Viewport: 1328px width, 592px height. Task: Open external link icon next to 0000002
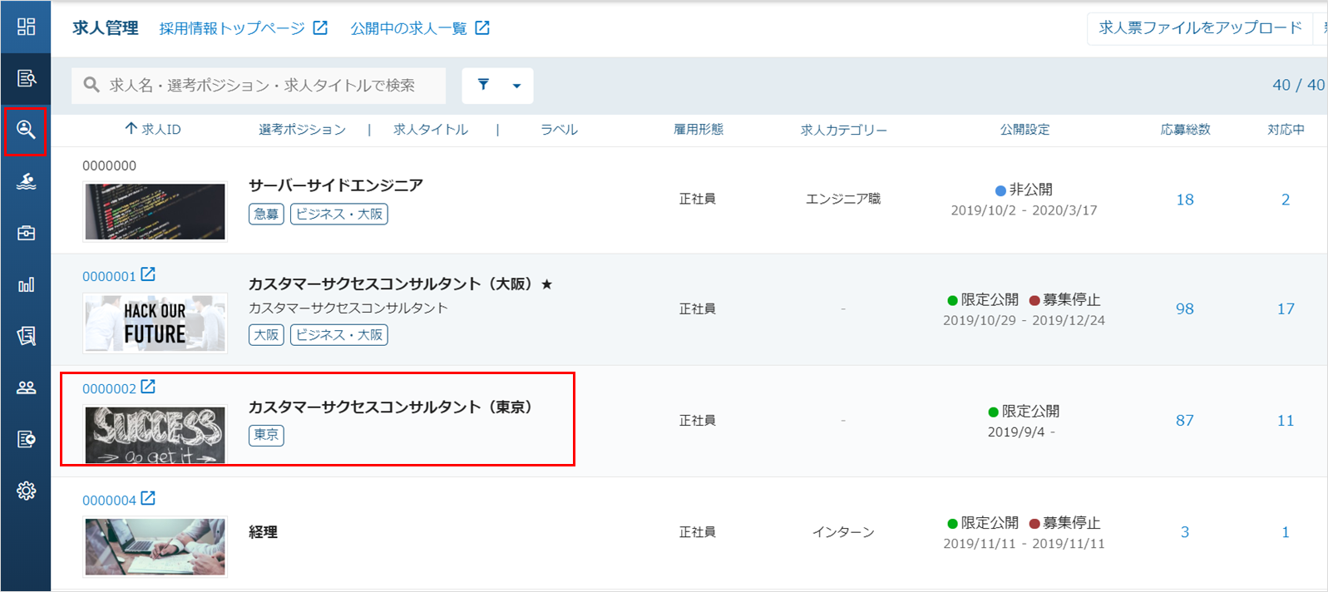148,387
